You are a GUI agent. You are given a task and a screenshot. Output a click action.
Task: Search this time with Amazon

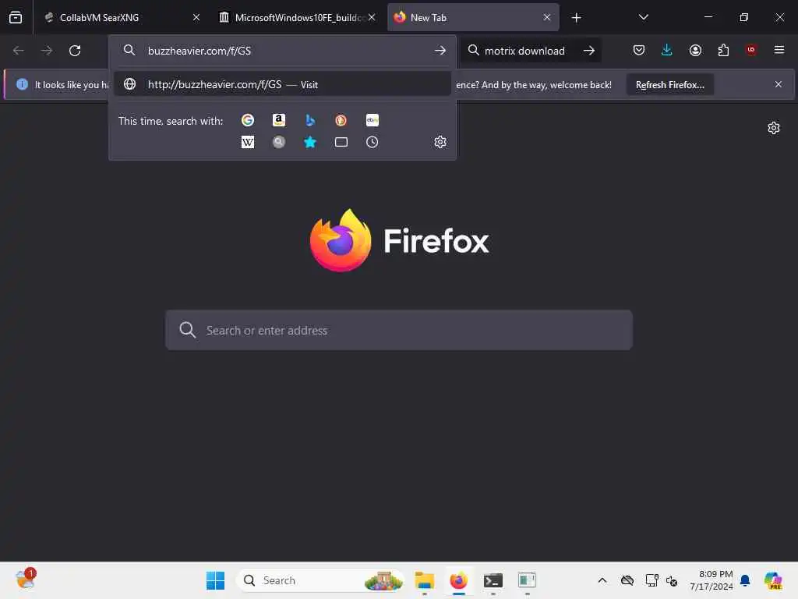(279, 120)
